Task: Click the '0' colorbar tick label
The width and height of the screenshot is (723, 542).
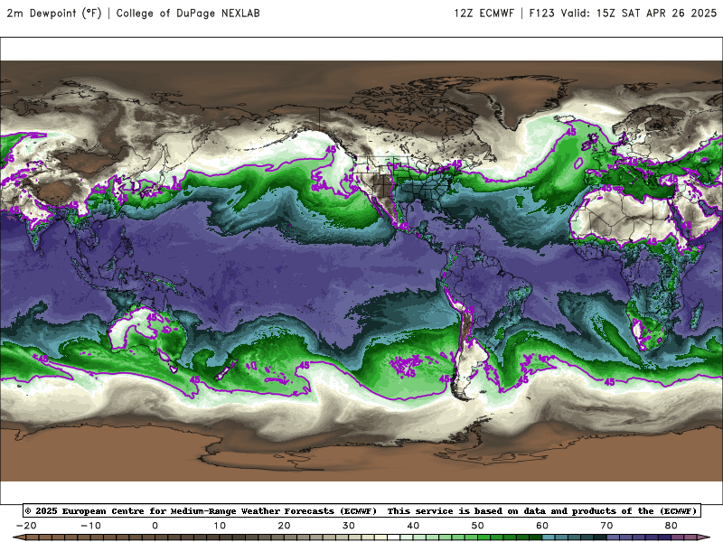Action: coord(155,526)
